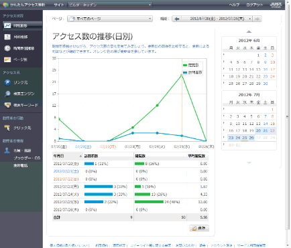Select June 1 in the calendar
The width and height of the screenshot is (291, 248).
coord(258,55)
